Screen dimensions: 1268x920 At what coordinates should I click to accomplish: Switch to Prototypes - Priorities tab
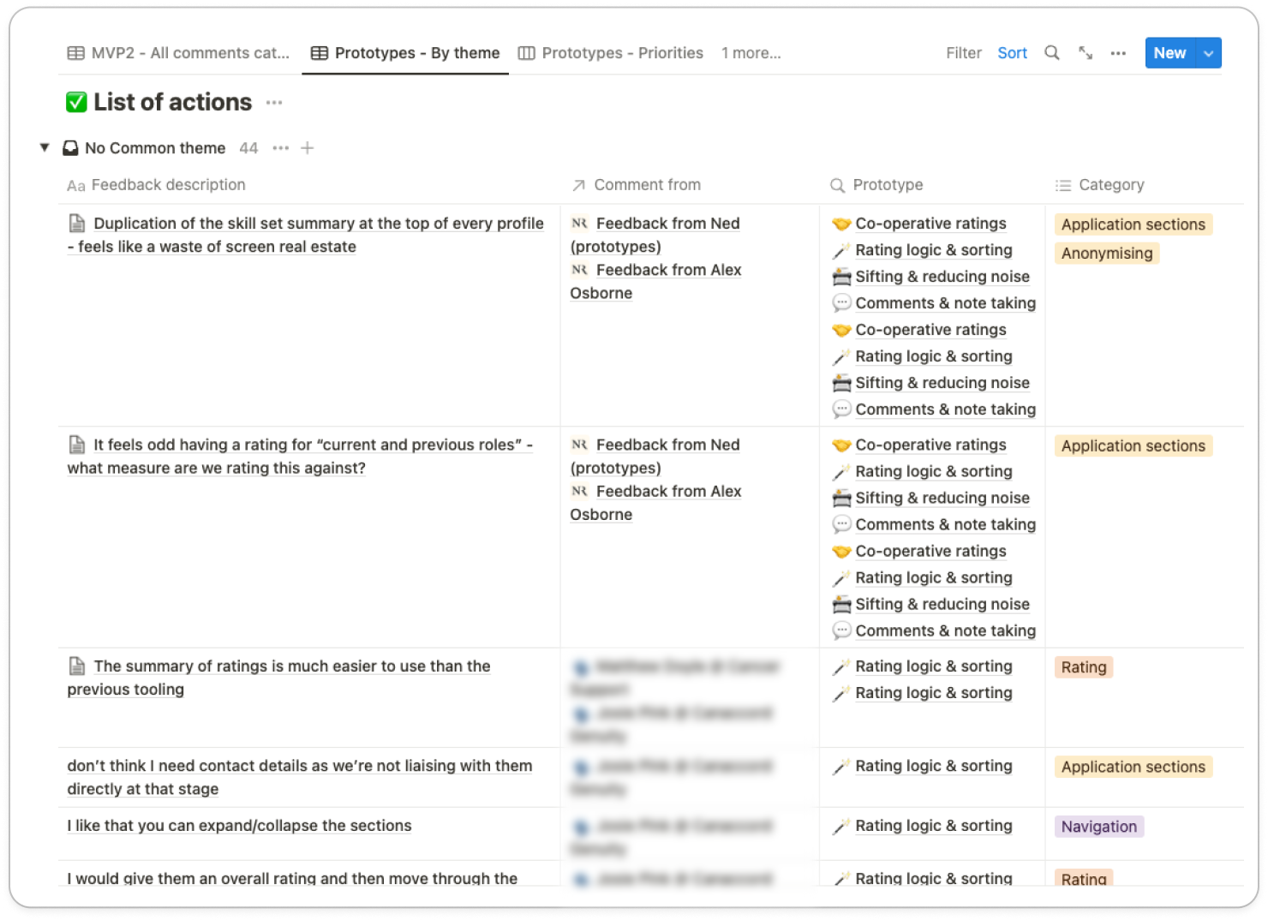(x=611, y=53)
